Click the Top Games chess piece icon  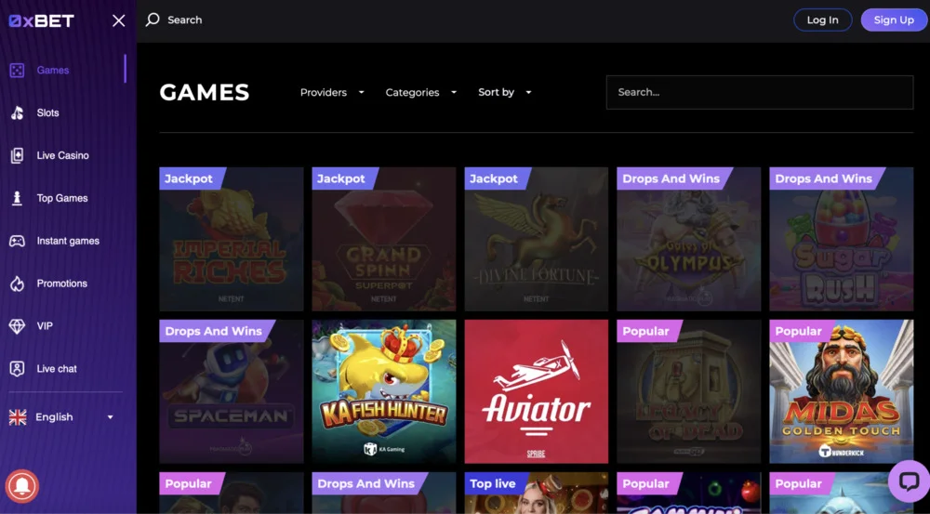click(17, 198)
